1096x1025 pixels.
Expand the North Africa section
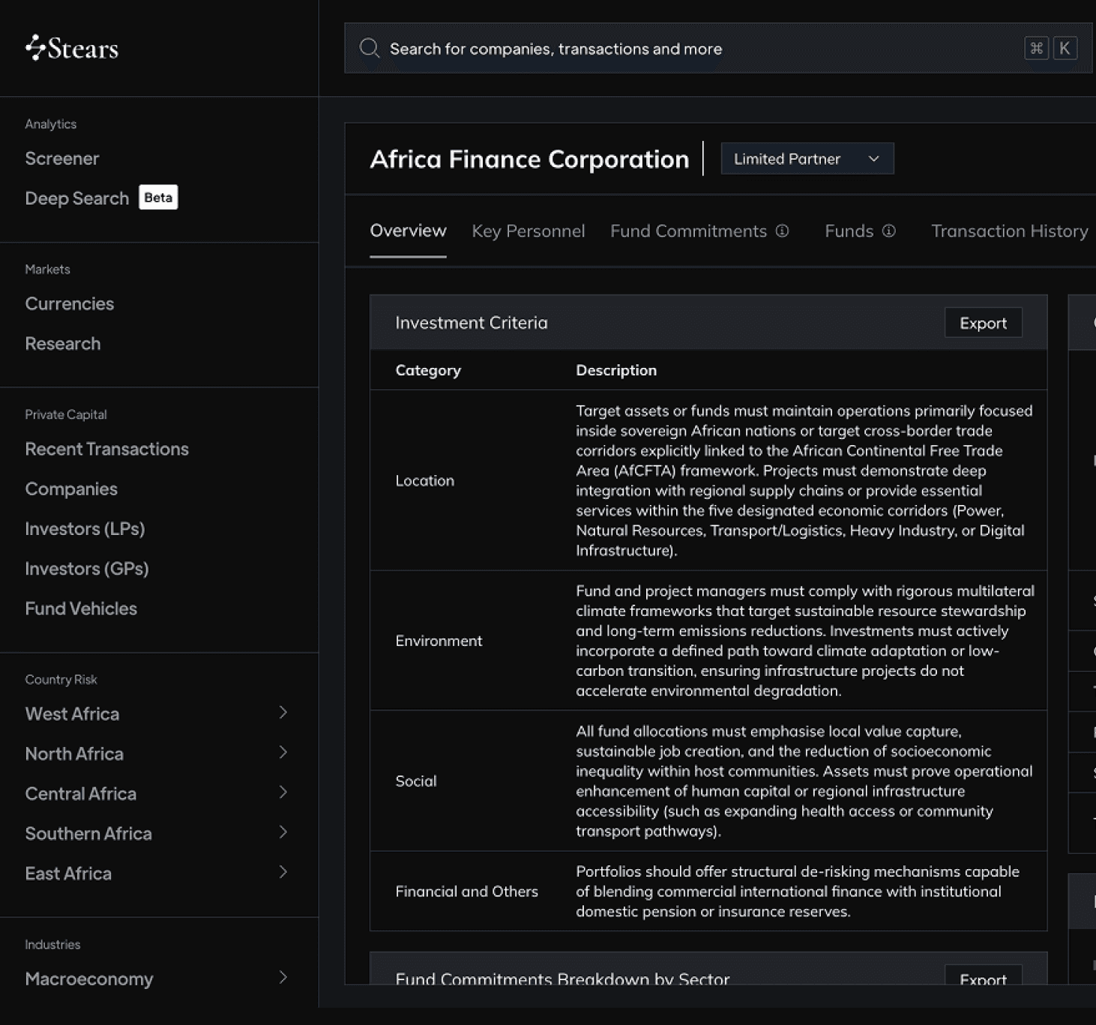pyautogui.click(x=283, y=752)
